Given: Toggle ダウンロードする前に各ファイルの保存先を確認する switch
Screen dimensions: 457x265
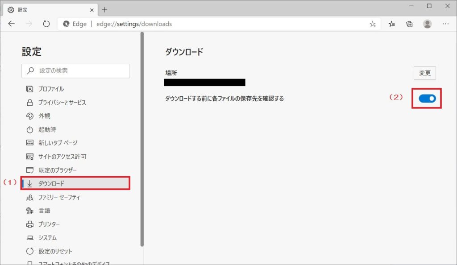Looking at the screenshot, I should 427,99.
